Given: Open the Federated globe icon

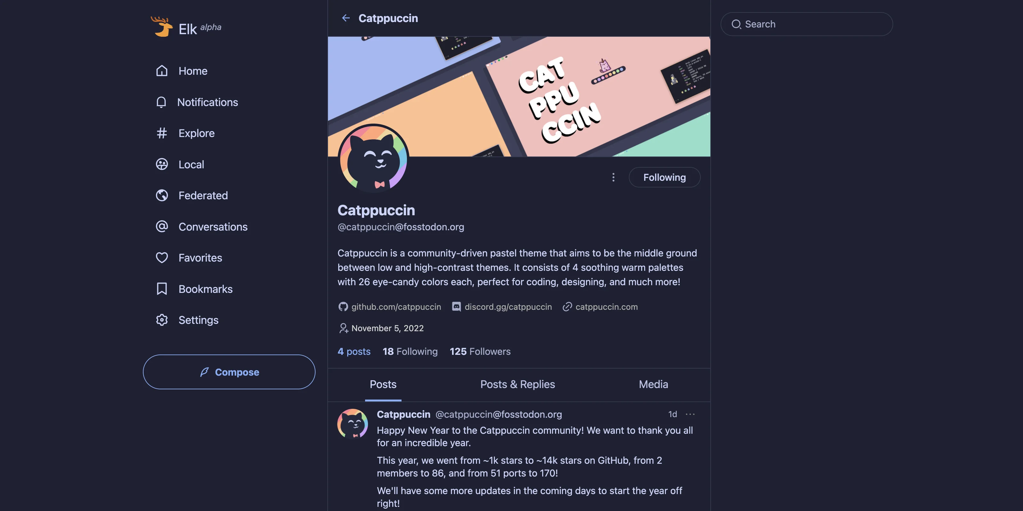Looking at the screenshot, I should point(162,195).
